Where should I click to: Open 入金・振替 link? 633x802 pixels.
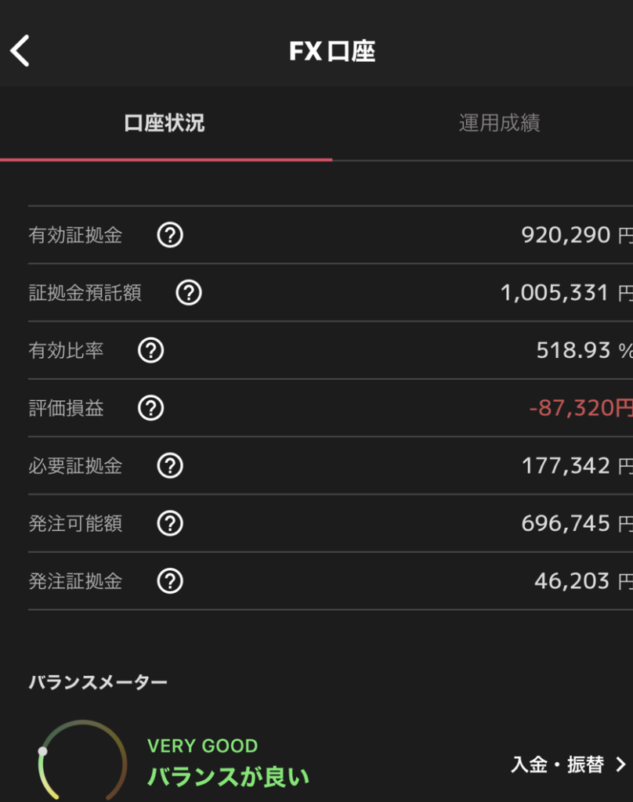pos(557,764)
